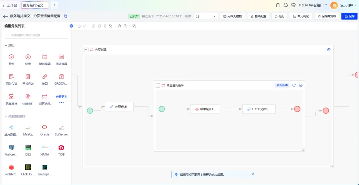The image size is (359, 185).
Task: Click the 运行 run button
Action: click(x=279, y=17)
